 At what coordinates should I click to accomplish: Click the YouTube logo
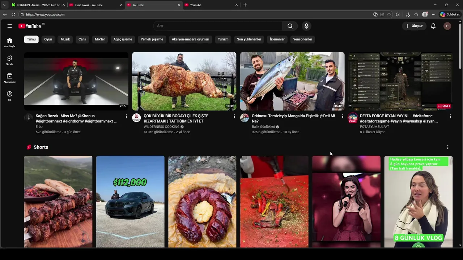(x=30, y=26)
